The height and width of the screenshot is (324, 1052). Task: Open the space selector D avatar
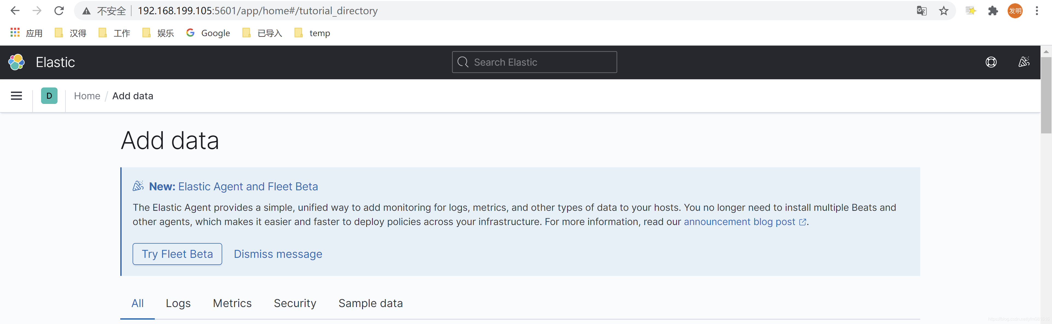pos(49,96)
